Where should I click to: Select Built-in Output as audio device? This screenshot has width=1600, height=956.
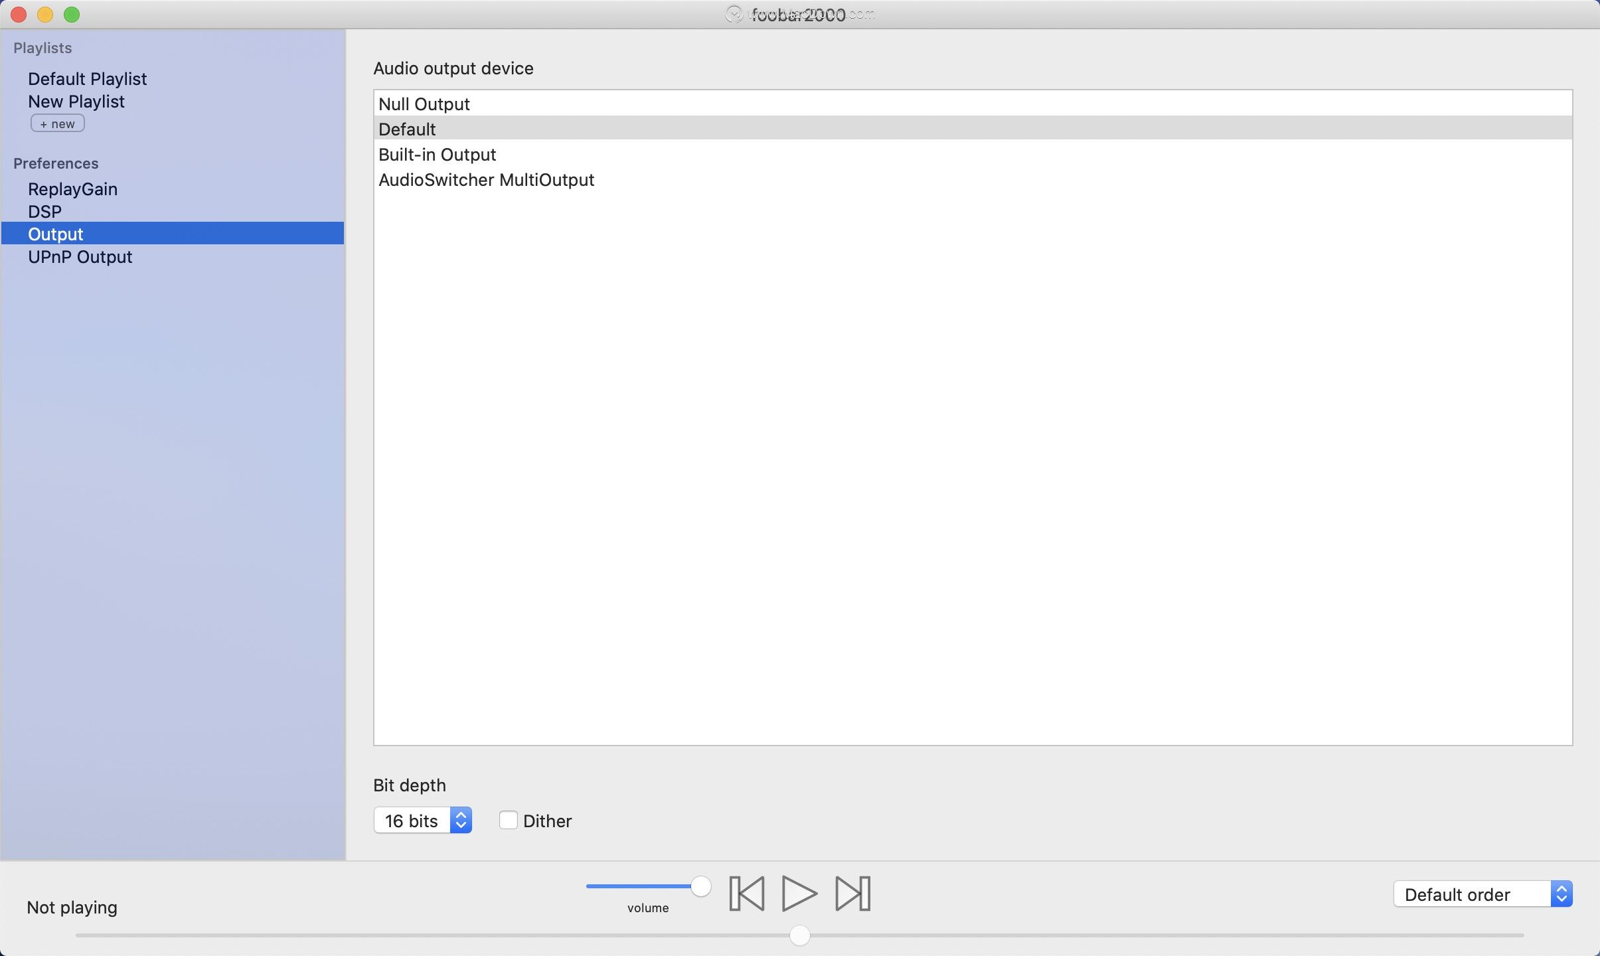[x=436, y=154]
